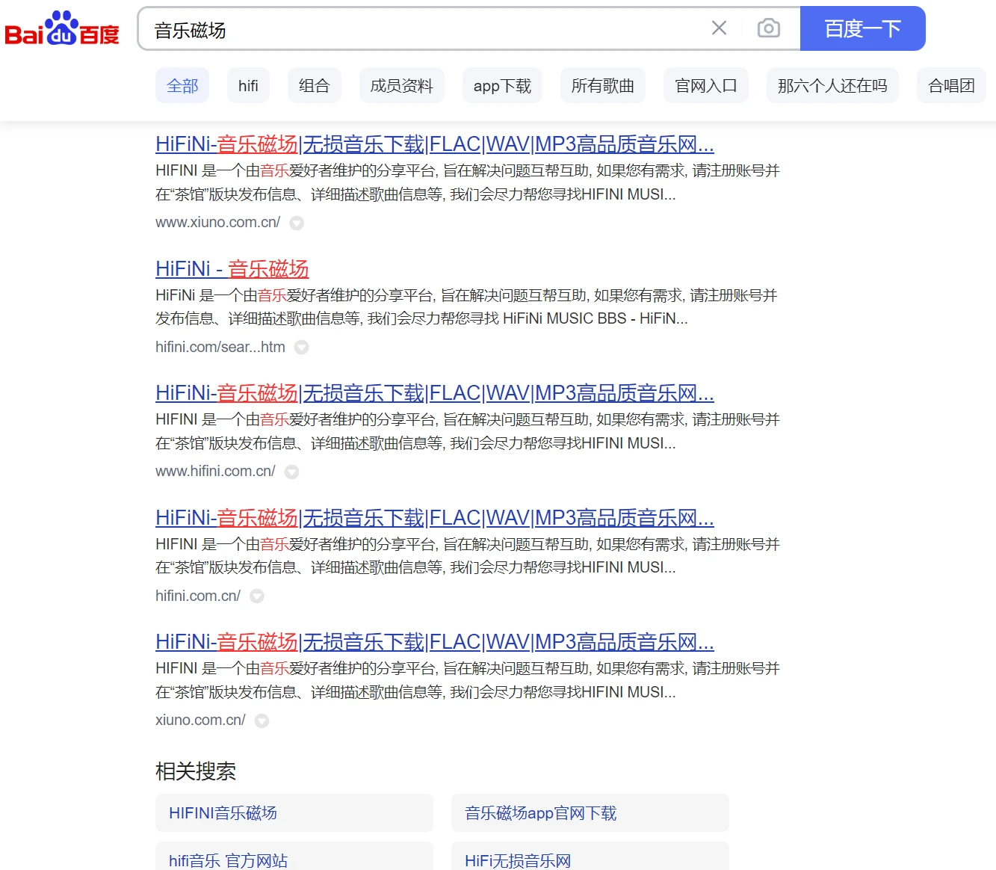996x870 pixels.
Task: Open the Baidu logo homepage
Action: click(x=62, y=29)
